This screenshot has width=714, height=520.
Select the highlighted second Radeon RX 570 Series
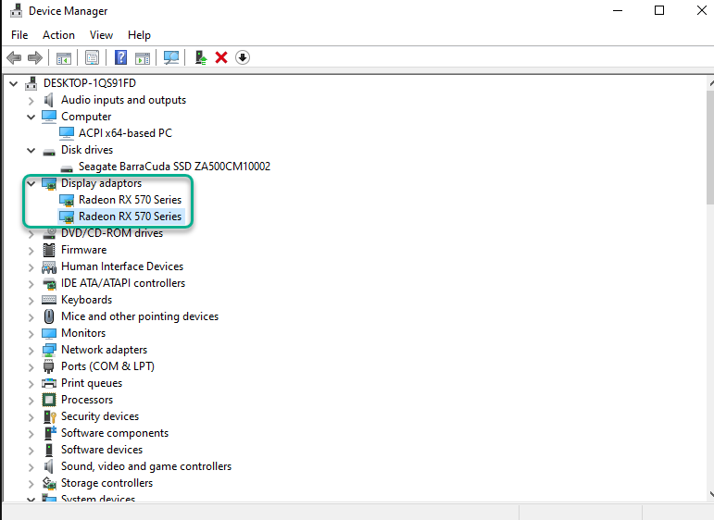[x=130, y=217]
